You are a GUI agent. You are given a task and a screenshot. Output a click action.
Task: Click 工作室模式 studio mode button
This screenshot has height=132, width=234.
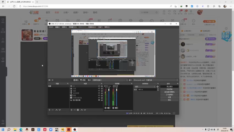169,95
